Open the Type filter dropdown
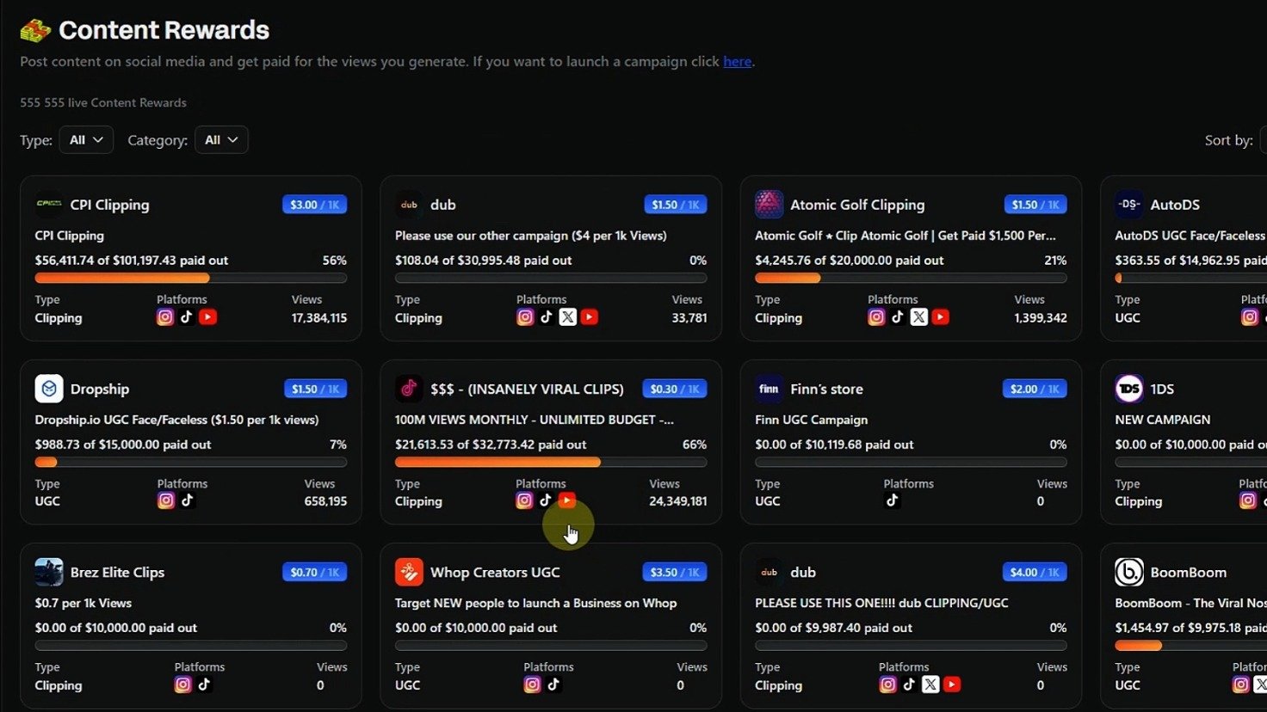The height and width of the screenshot is (712, 1267). [86, 140]
